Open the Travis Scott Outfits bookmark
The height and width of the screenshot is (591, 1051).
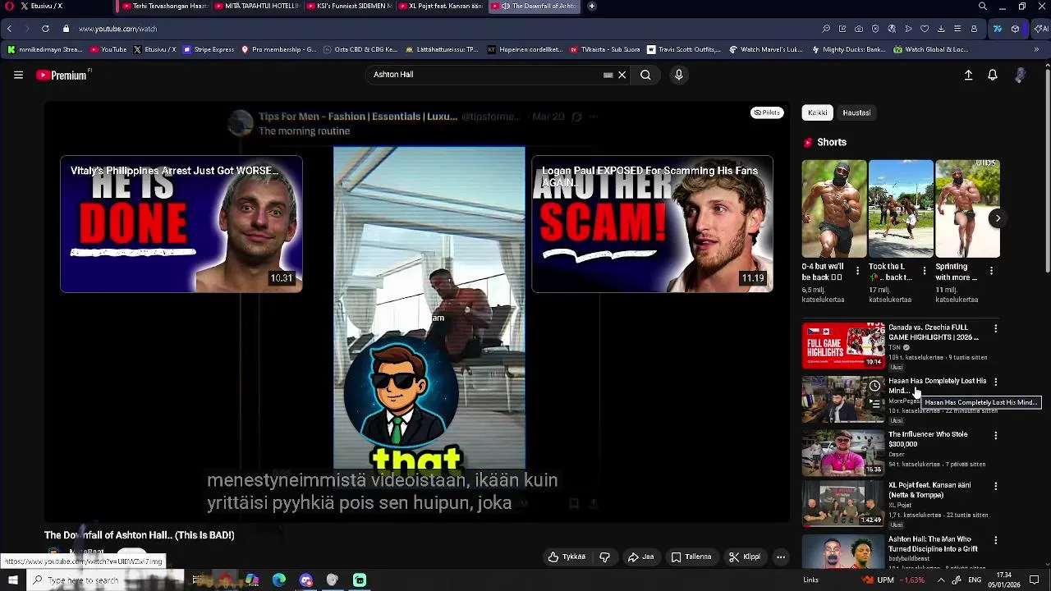[683, 49]
